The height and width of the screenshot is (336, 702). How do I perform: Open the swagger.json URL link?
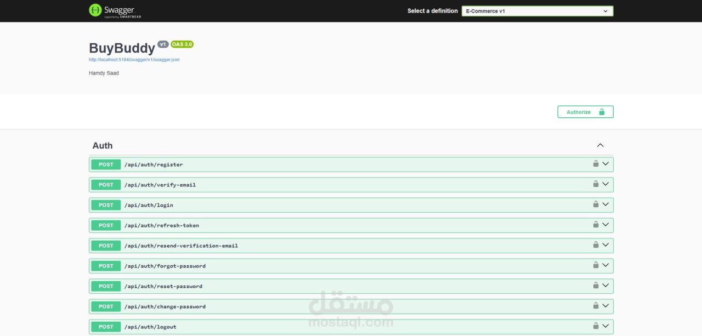click(x=134, y=60)
